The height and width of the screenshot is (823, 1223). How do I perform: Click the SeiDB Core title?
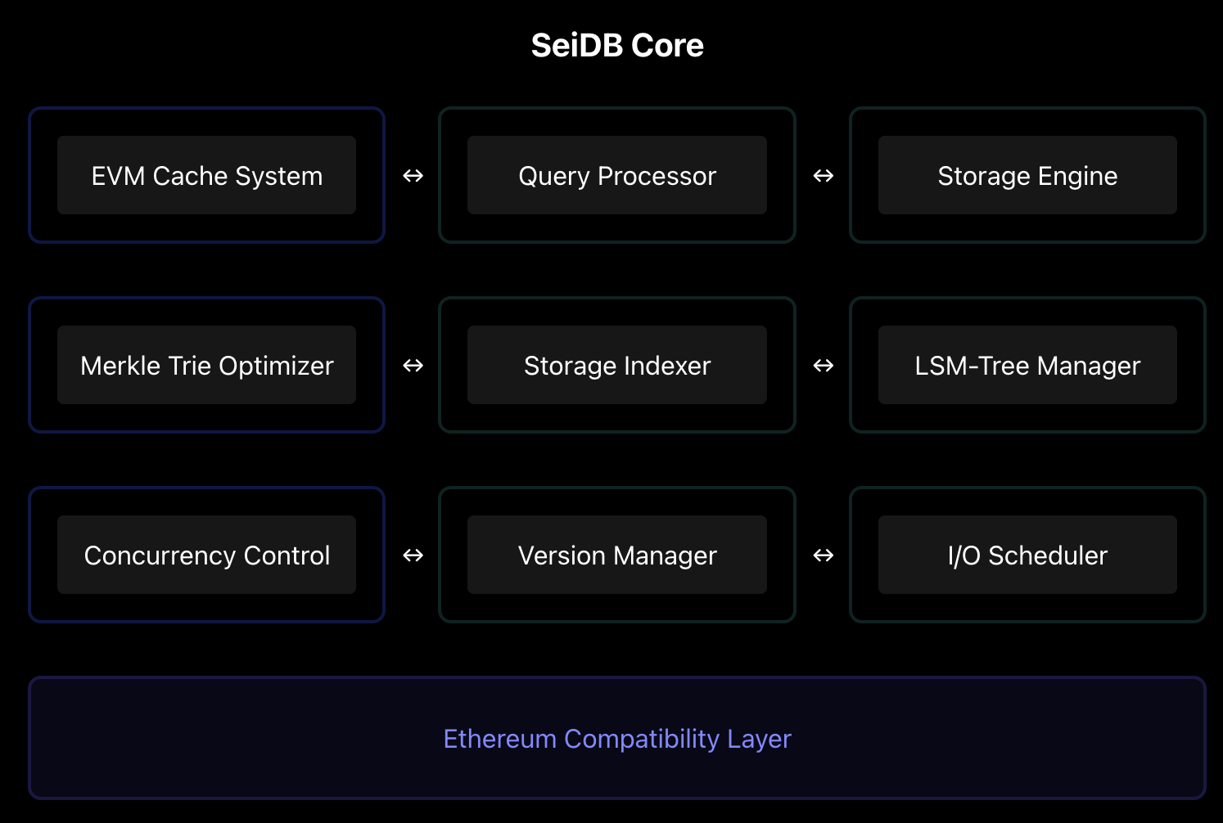coord(616,45)
